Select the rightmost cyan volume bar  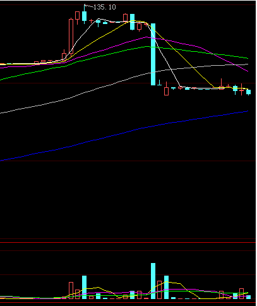249,297
